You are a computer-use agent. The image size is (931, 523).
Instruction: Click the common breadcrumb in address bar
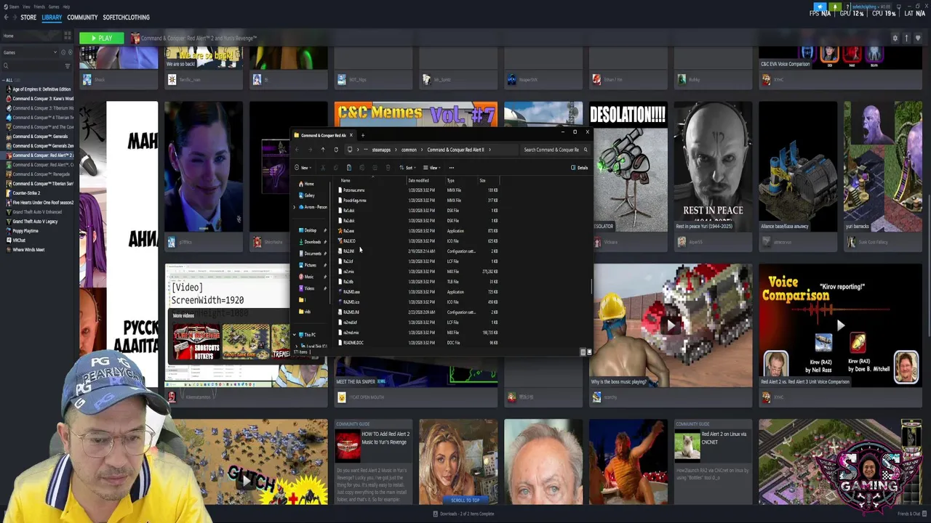point(409,150)
